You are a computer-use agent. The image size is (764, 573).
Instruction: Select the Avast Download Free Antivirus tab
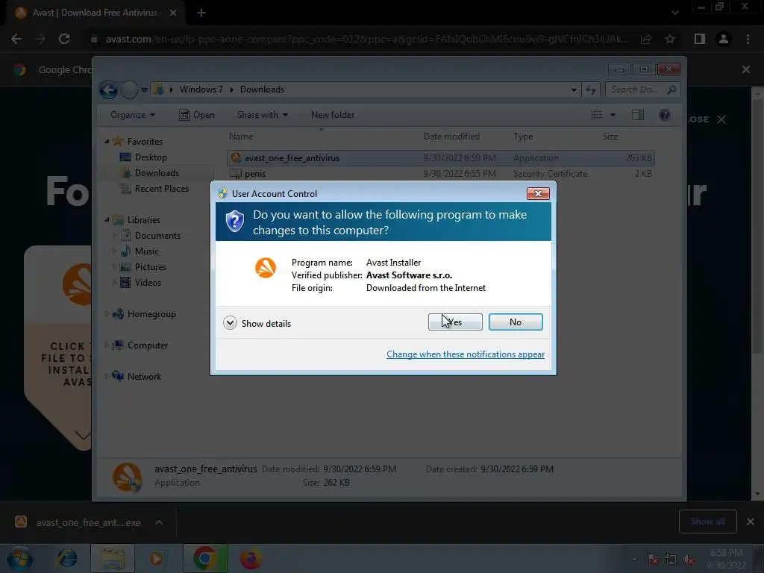point(95,13)
